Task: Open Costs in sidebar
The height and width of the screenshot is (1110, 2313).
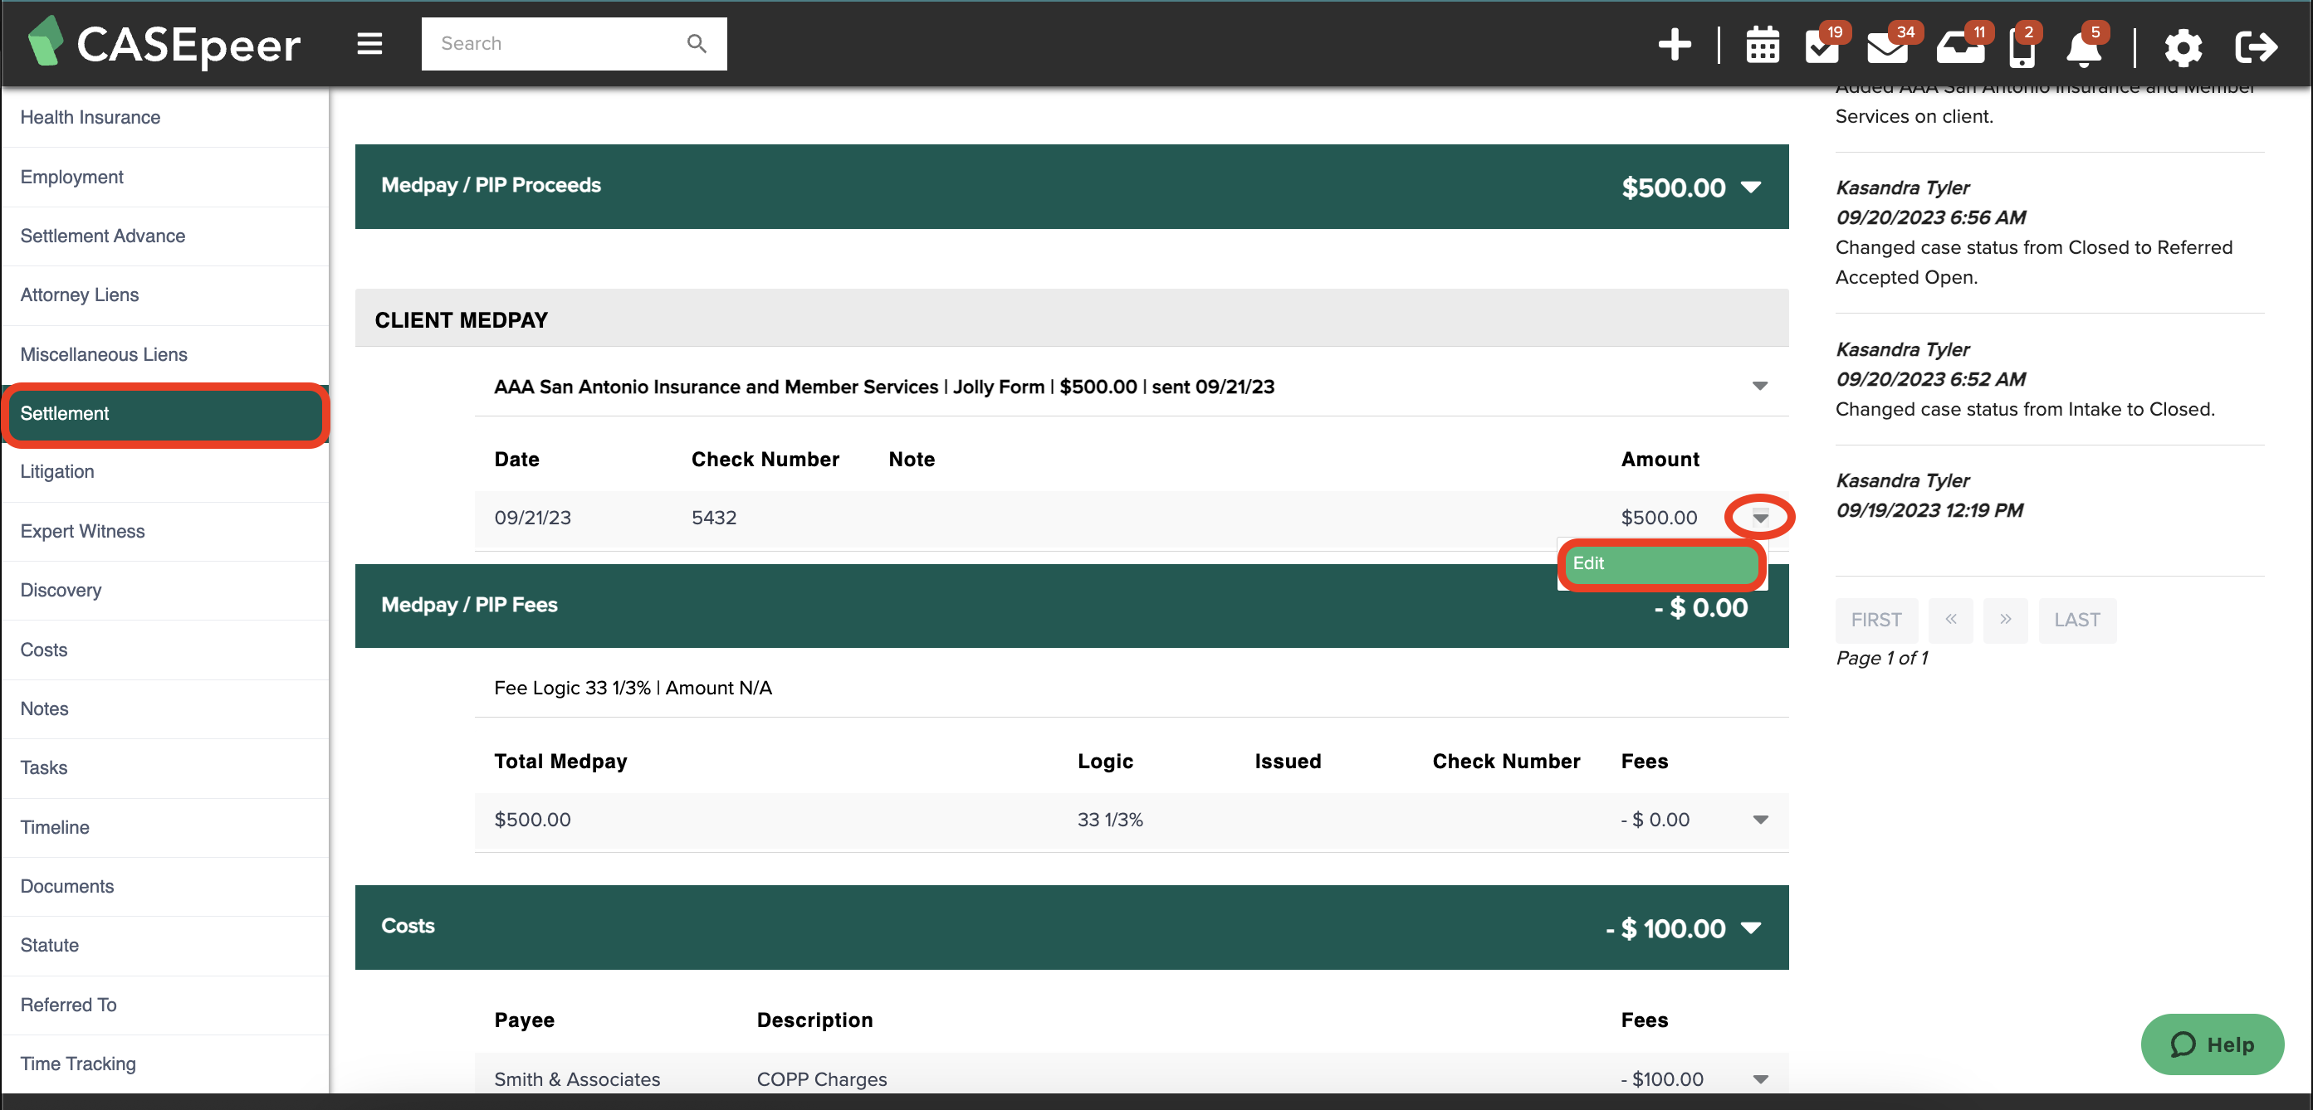Action: (x=165, y=650)
